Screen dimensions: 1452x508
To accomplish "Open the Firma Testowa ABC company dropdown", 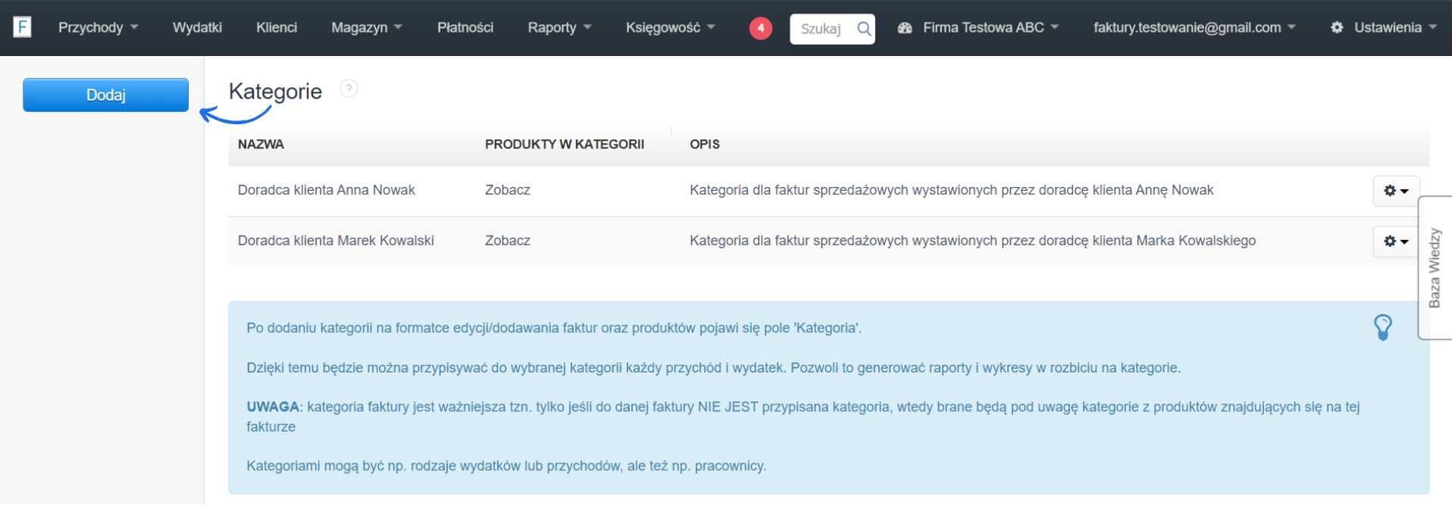I will (990, 27).
